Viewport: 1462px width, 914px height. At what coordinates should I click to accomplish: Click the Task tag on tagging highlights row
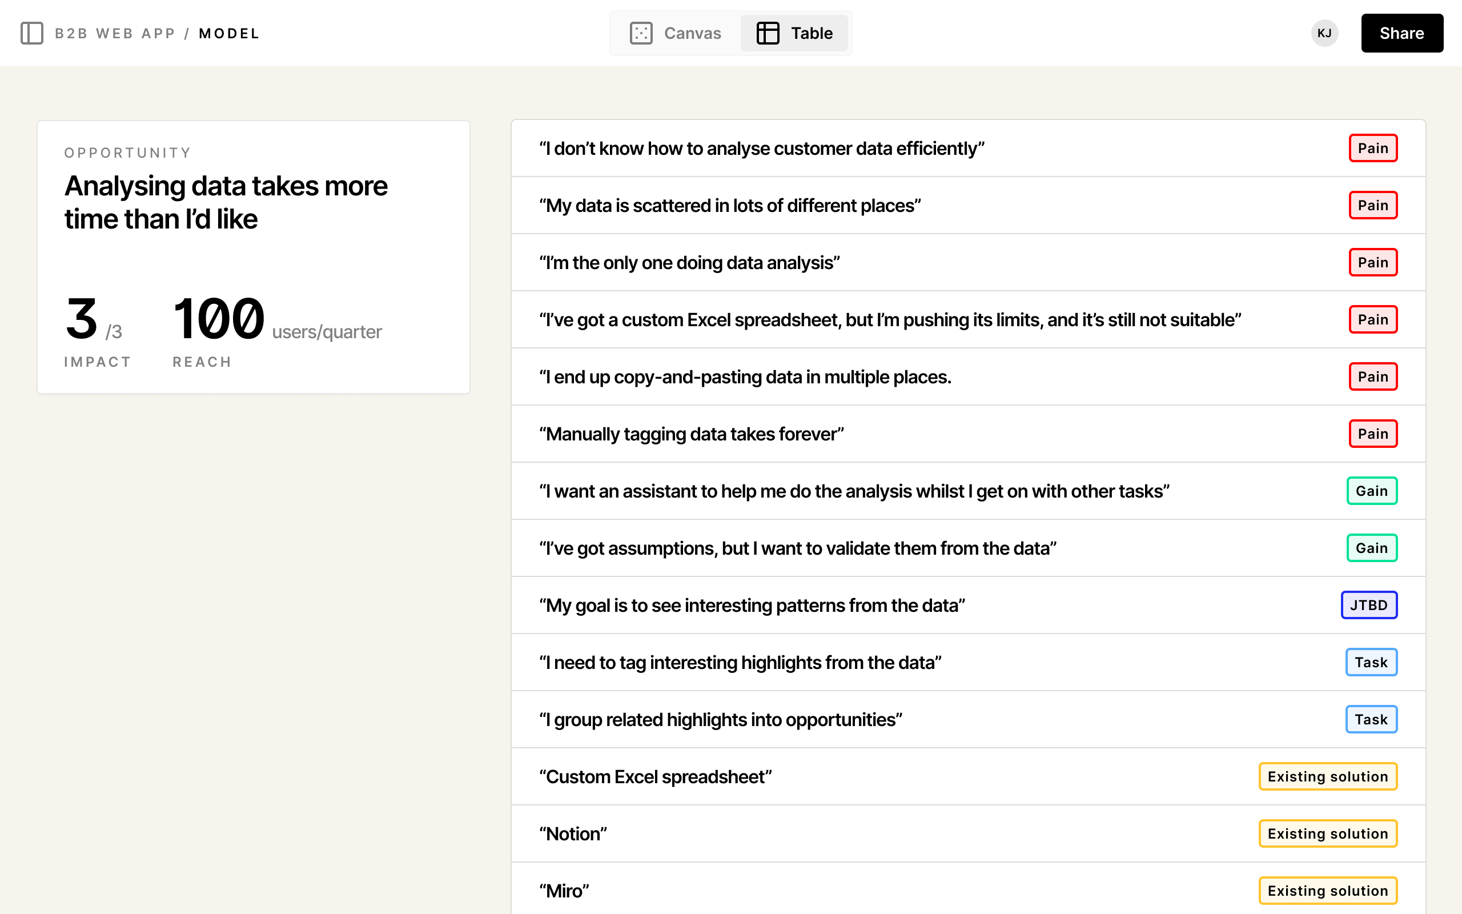tap(1371, 662)
